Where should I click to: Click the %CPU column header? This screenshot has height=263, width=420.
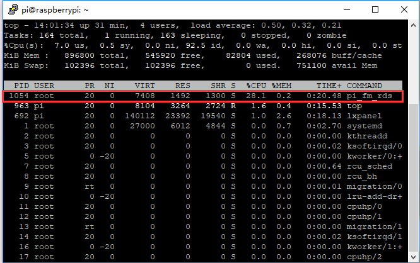click(255, 85)
